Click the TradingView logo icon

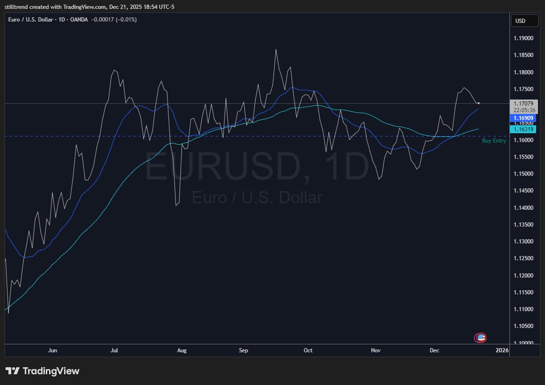click(13, 371)
